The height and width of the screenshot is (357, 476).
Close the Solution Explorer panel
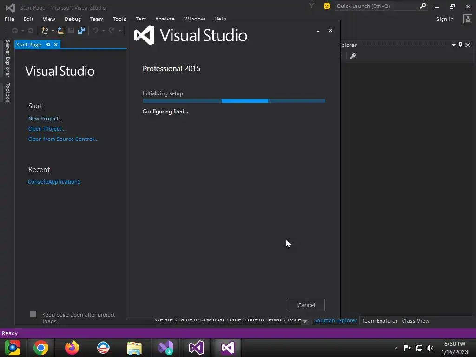[x=468, y=45]
